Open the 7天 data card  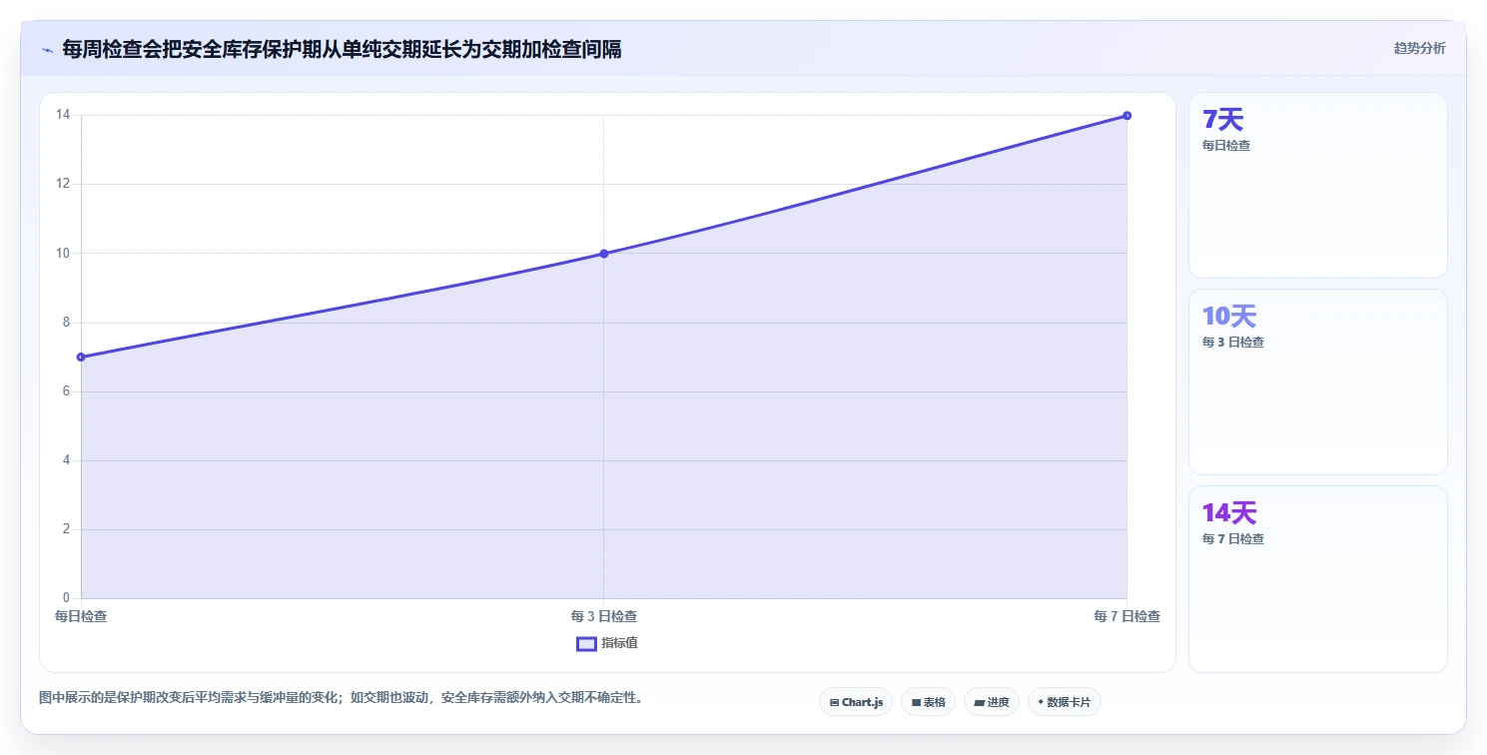[x=1317, y=185]
